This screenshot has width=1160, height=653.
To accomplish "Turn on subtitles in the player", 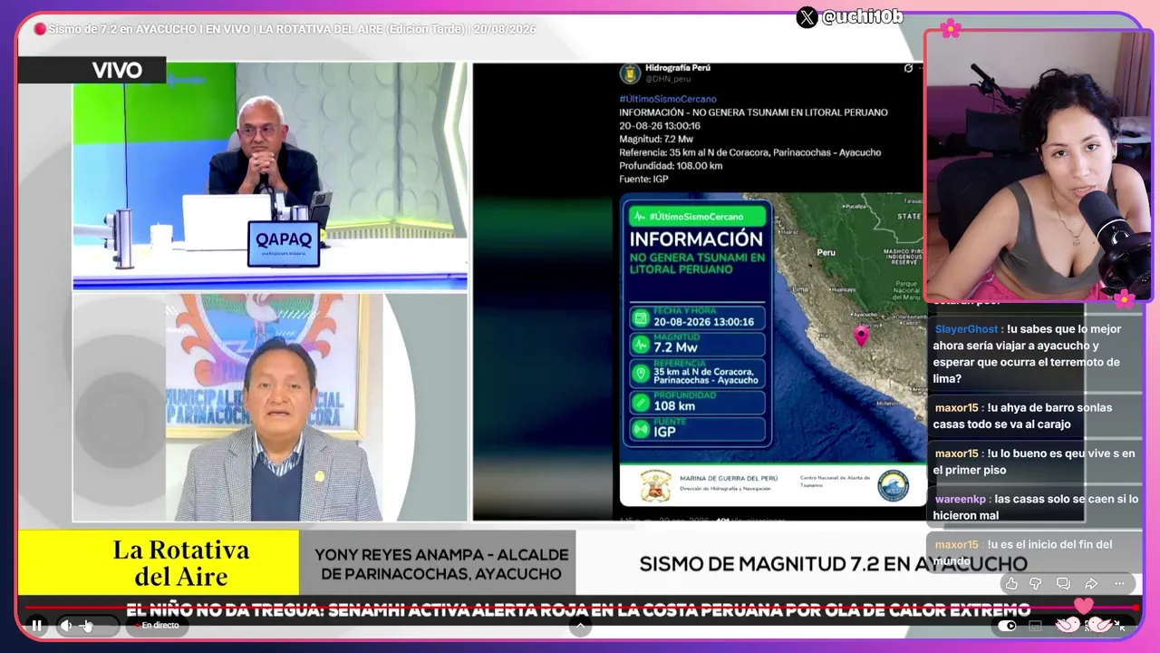I will pos(1035,625).
